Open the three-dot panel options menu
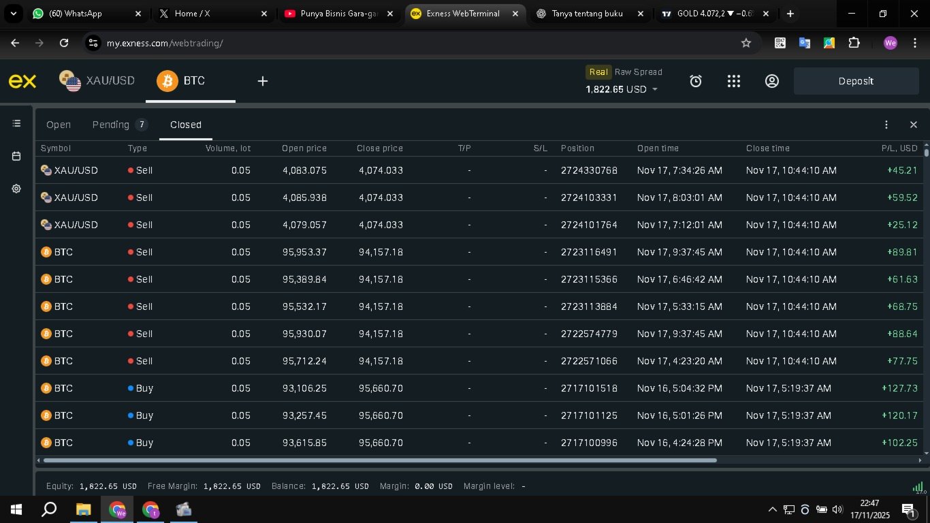The height and width of the screenshot is (523, 930). 886,125
